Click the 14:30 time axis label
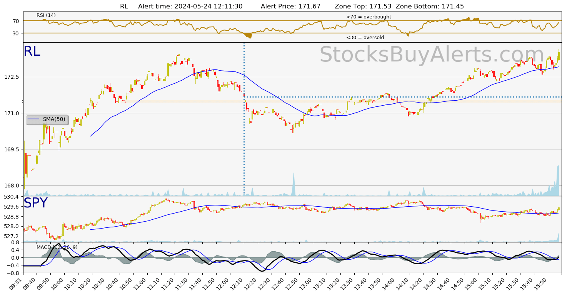This screenshot has width=567, height=295. [x=430, y=285]
